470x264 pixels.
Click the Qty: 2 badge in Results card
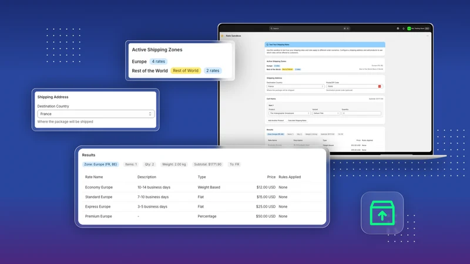[x=149, y=164]
